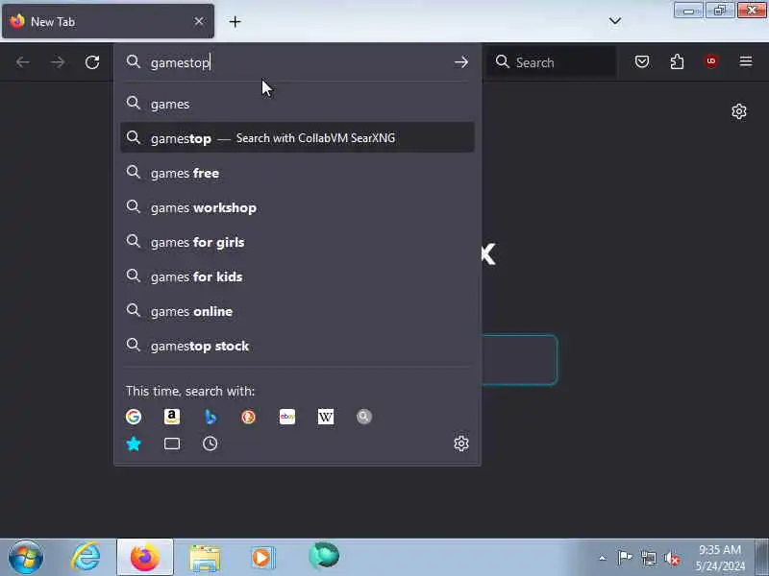Search in History clock icon
Viewport: 769px width, 576px height.
click(210, 444)
